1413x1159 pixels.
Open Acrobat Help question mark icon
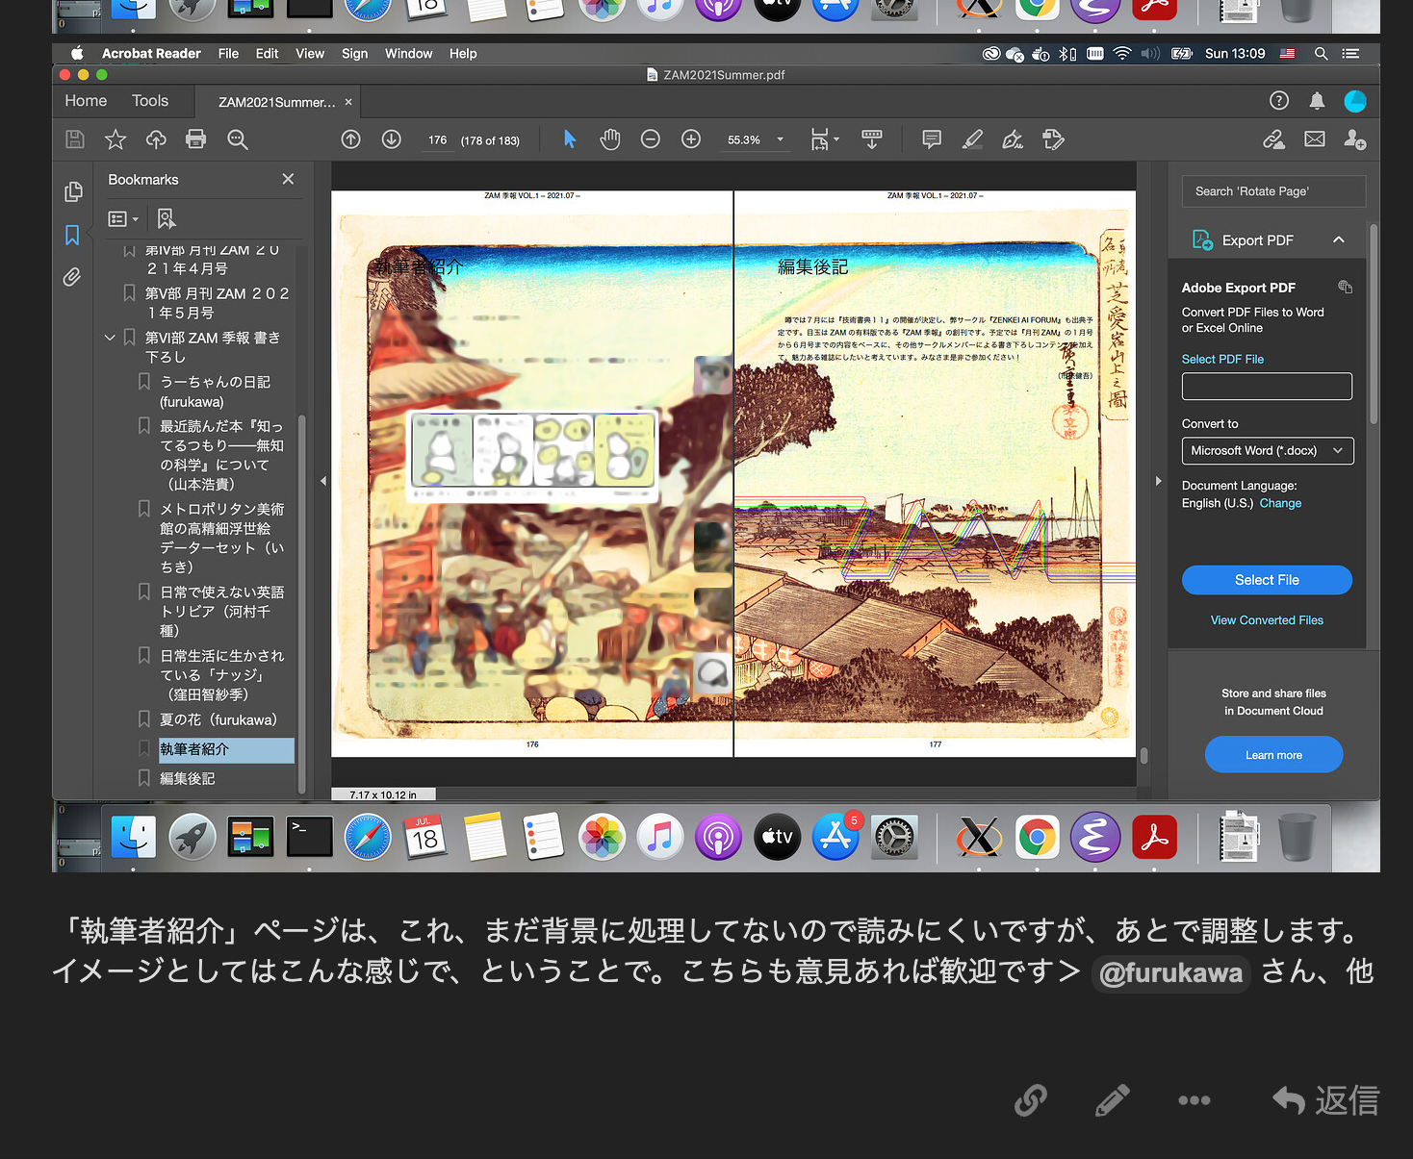pos(1279,101)
